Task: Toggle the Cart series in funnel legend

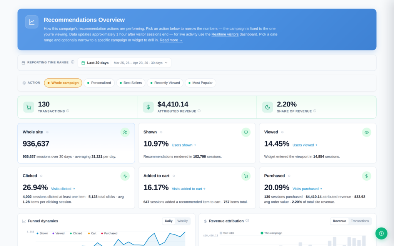Action: tap(92, 233)
